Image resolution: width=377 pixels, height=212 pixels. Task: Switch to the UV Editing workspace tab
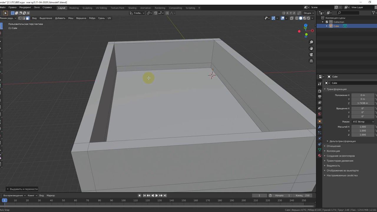click(x=101, y=8)
